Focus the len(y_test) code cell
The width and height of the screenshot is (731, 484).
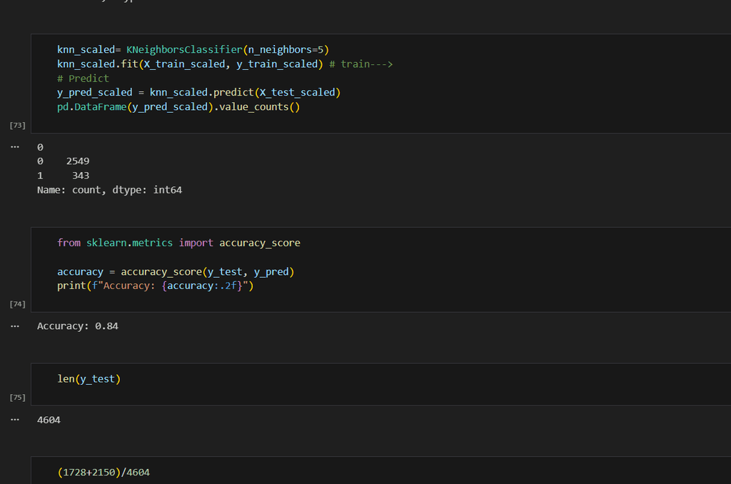coord(89,379)
